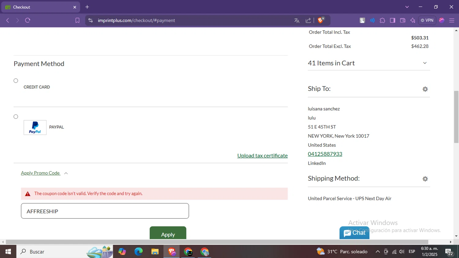The height and width of the screenshot is (258, 459).
Task: Show hidden system tray icons
Action: click(378, 252)
